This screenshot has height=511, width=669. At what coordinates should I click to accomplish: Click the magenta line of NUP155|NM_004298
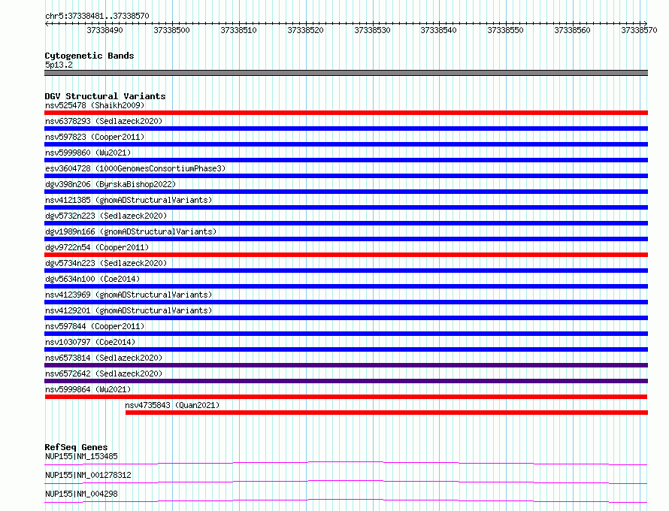(346, 500)
